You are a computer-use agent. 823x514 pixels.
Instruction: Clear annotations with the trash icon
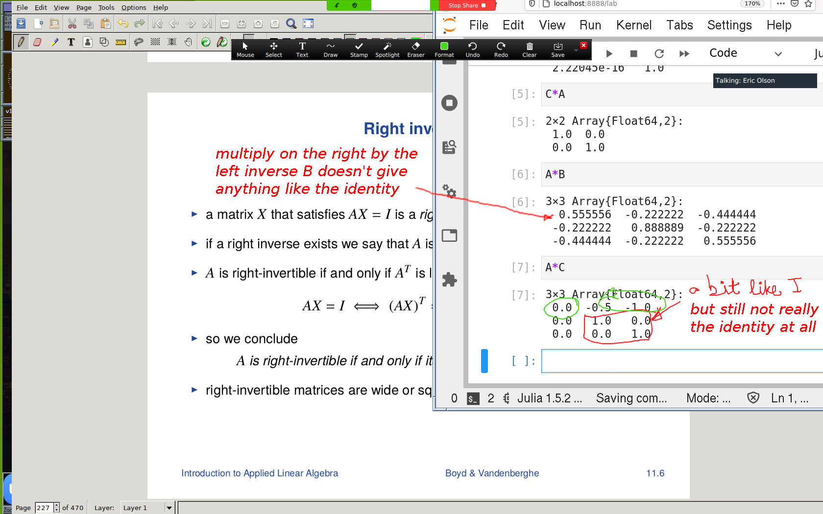click(x=529, y=49)
